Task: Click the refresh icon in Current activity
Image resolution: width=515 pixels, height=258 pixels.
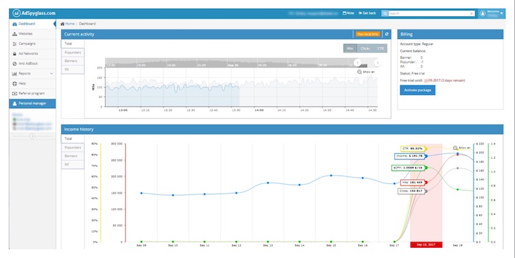Action: pyautogui.click(x=387, y=34)
